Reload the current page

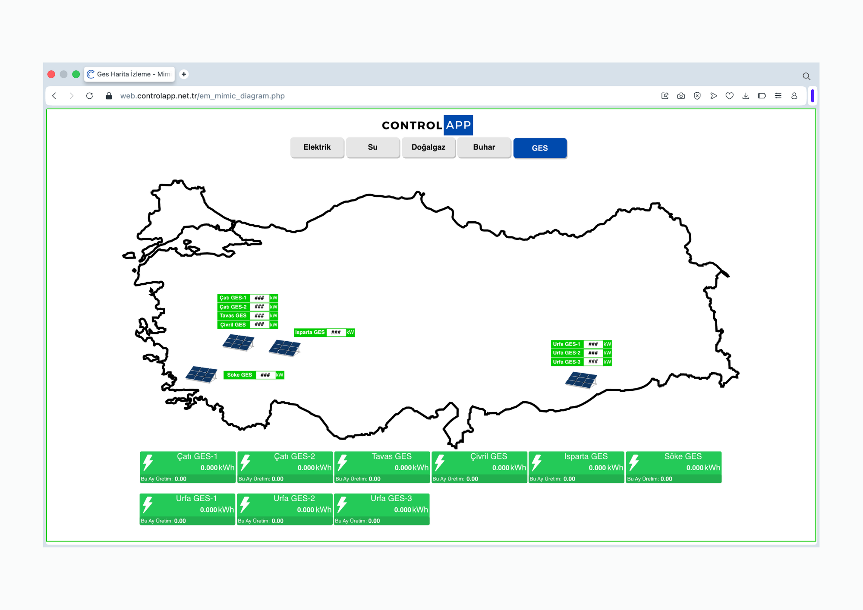[89, 96]
